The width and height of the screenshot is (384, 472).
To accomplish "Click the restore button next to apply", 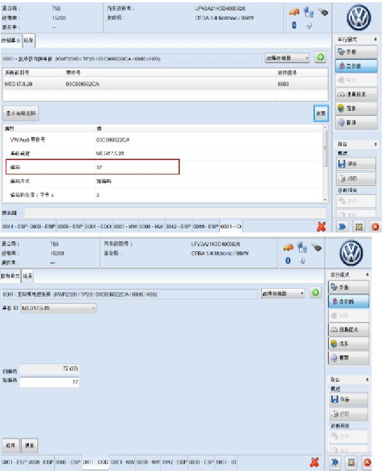I will tap(29, 445).
